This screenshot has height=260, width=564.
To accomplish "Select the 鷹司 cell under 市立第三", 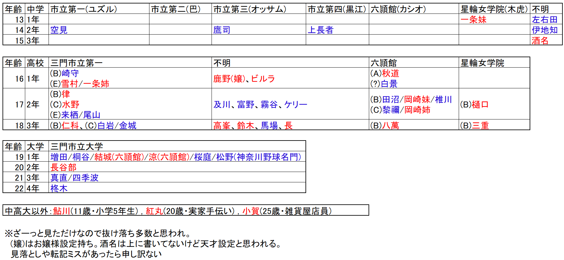I will pos(222,30).
